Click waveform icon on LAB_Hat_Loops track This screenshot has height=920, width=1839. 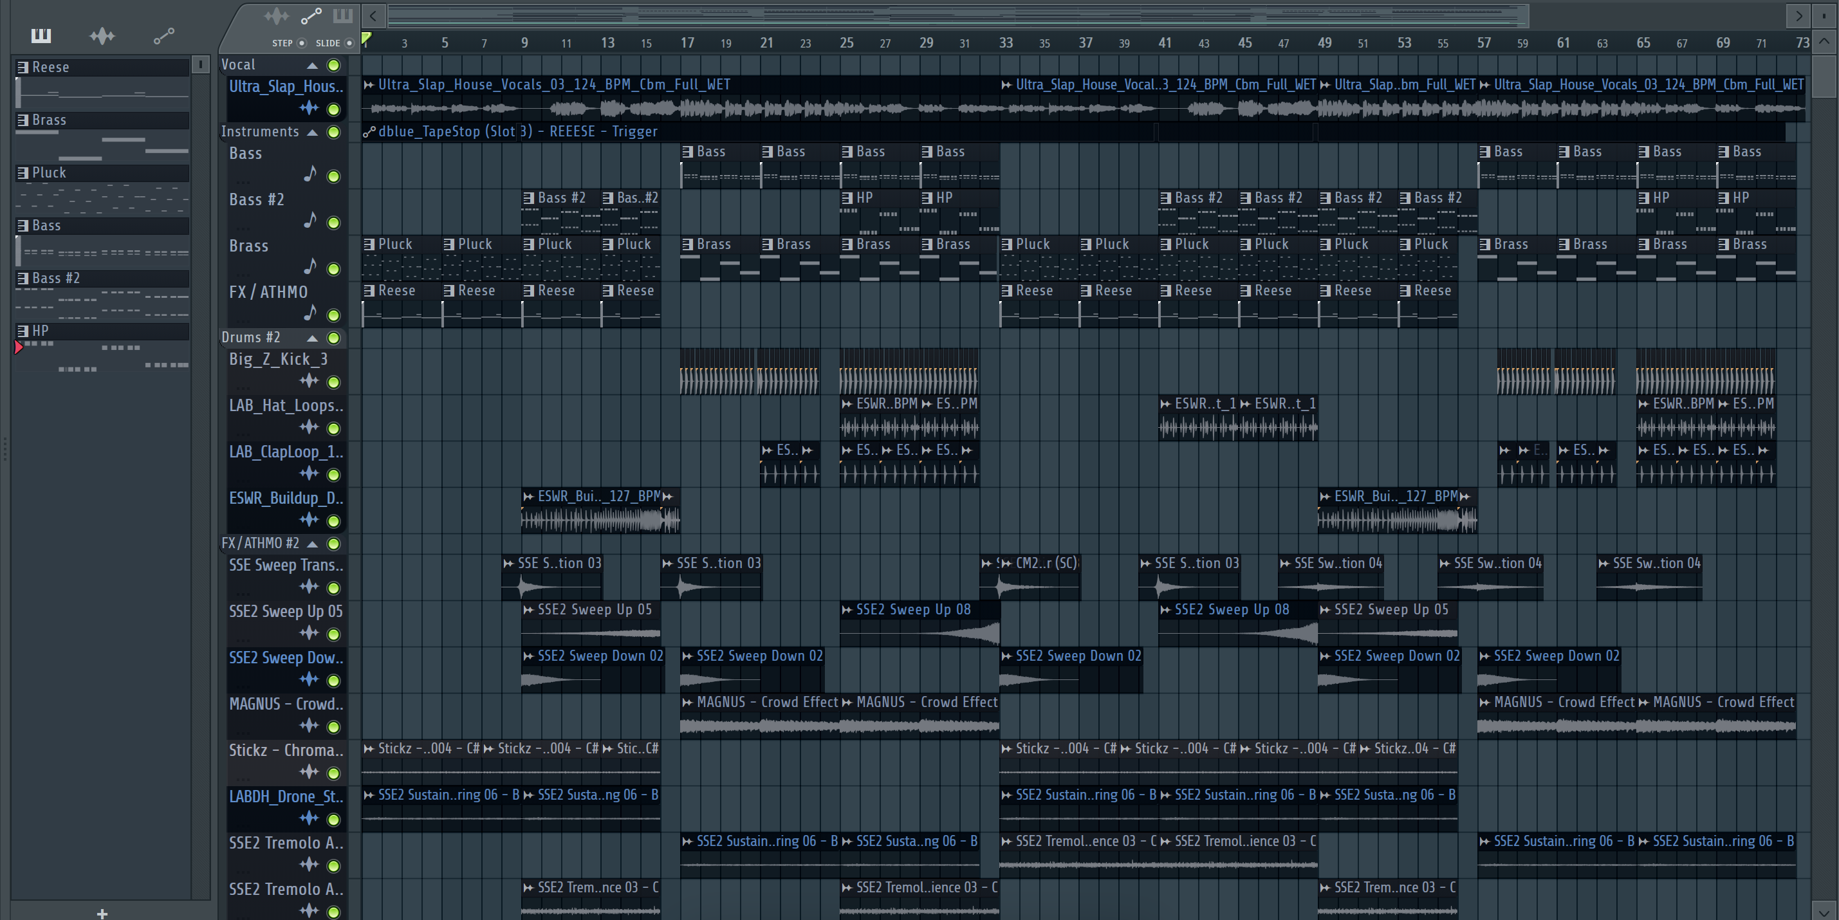tap(308, 428)
